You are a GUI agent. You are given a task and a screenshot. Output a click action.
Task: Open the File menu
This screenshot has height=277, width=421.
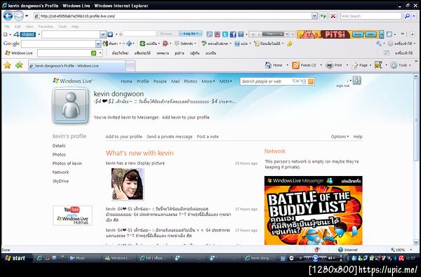click(7, 27)
